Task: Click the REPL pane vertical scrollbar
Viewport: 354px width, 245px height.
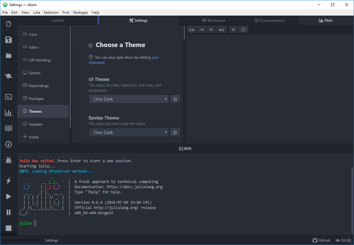Action: [x=352, y=199]
